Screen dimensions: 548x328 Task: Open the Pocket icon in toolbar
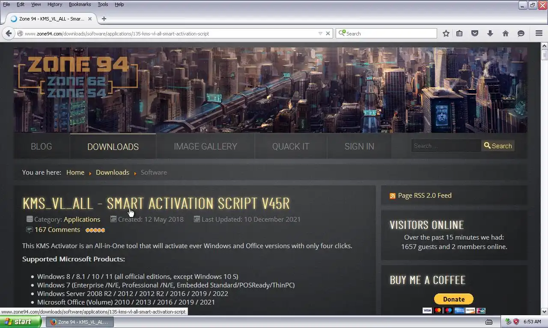pyautogui.click(x=475, y=33)
